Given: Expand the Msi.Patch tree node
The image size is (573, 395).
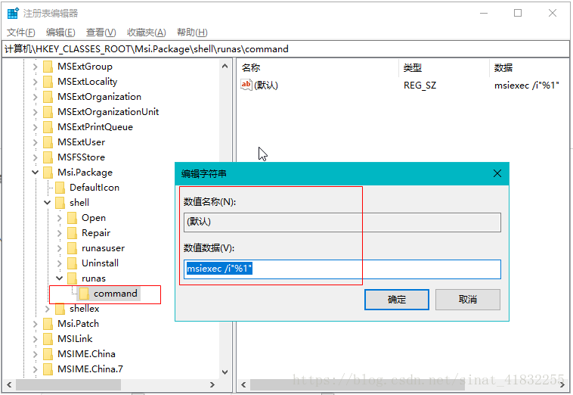Looking at the screenshot, I should point(35,324).
